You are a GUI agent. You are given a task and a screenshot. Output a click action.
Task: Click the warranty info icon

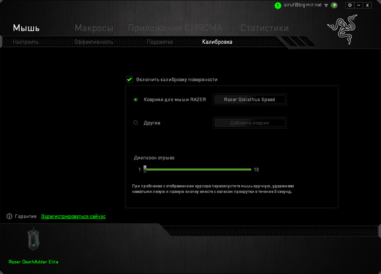coord(9,216)
